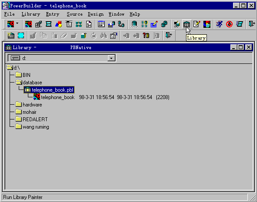Click the Library painter toolbar icon
This screenshot has width=257, height=202.
[x=186, y=24]
